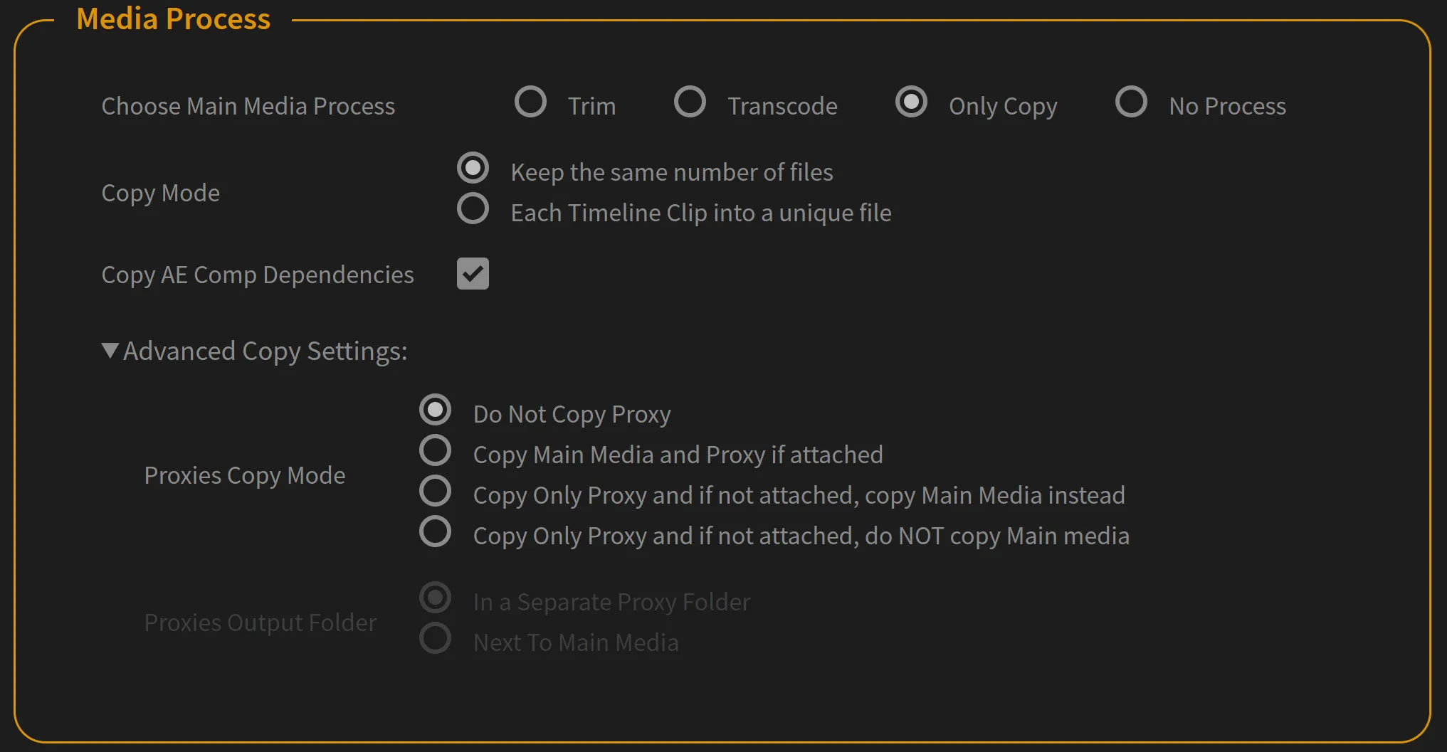Select the No Process option
The width and height of the screenshot is (1447, 752).
click(1131, 102)
